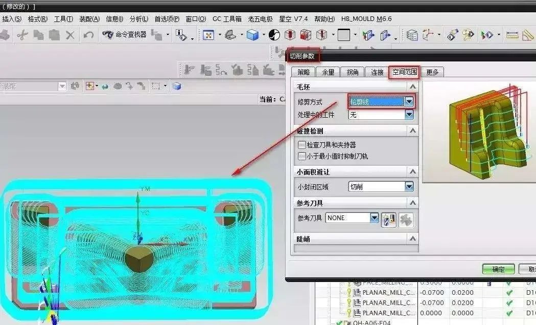
Task: Click the measure ruler icon in toolbar
Action: point(512,35)
